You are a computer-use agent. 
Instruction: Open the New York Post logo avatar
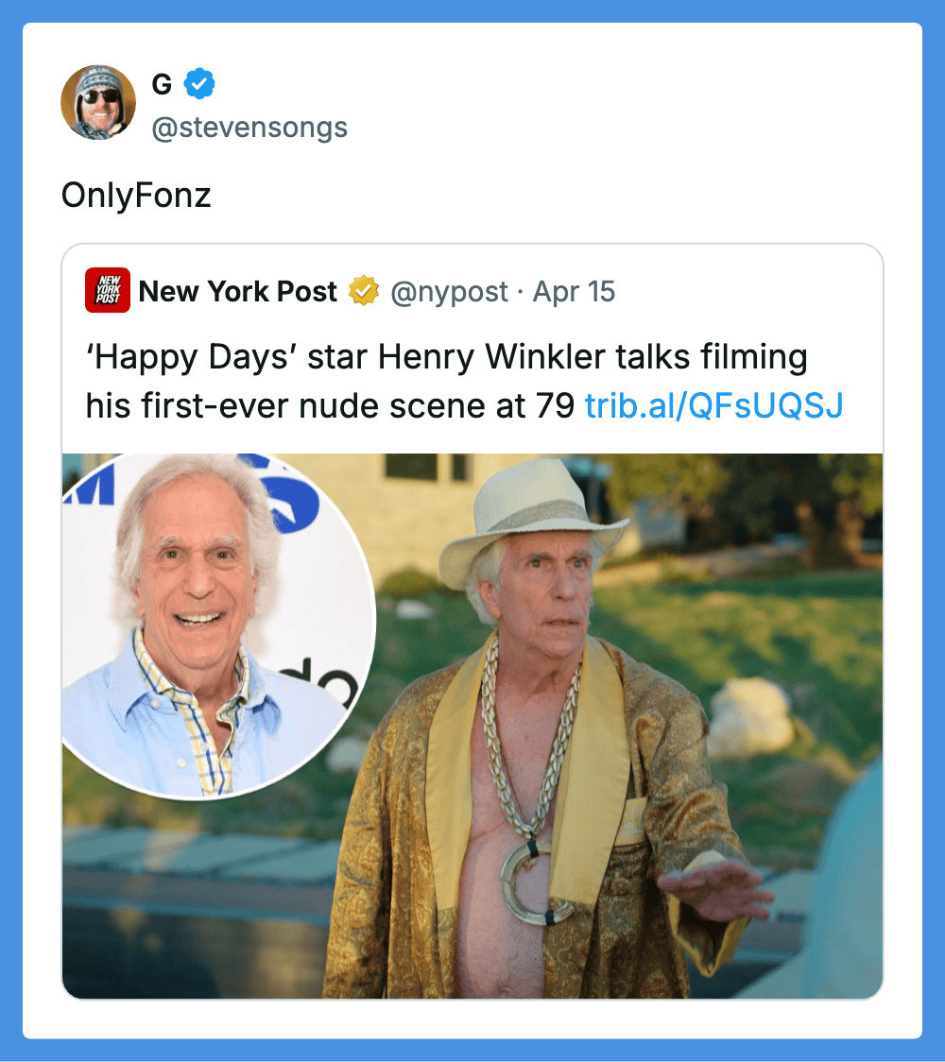point(107,291)
